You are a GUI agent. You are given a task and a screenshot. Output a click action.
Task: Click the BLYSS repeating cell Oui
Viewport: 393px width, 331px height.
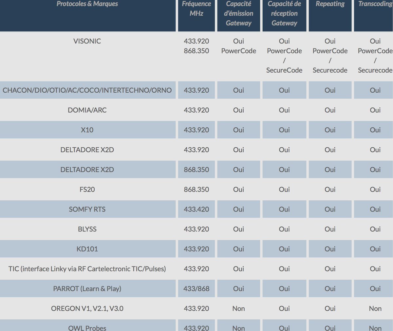pyautogui.click(x=330, y=229)
